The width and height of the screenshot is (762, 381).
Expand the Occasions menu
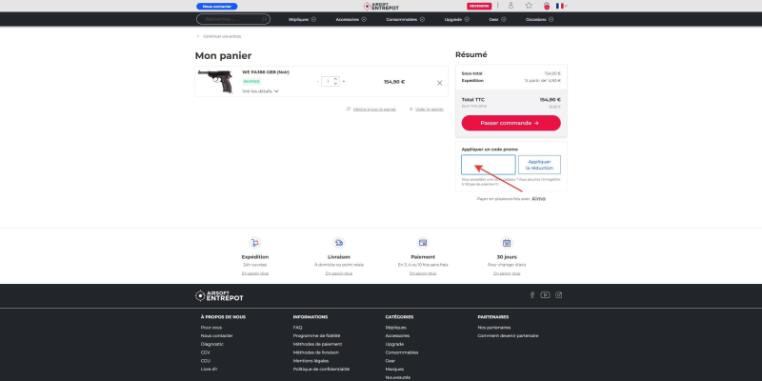tap(539, 19)
